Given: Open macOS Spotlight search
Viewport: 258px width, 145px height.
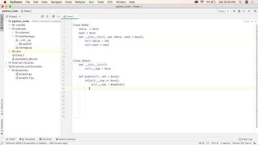Looking at the screenshot, I should [x=240, y=2].
